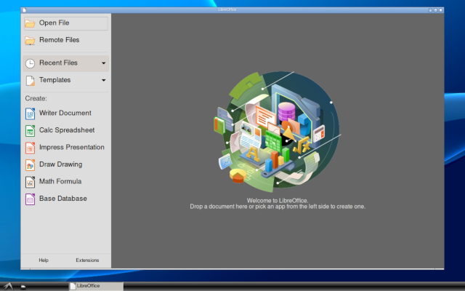Image resolution: width=465 pixels, height=291 pixels.
Task: Click the Templates page icon
Action: 30,81
